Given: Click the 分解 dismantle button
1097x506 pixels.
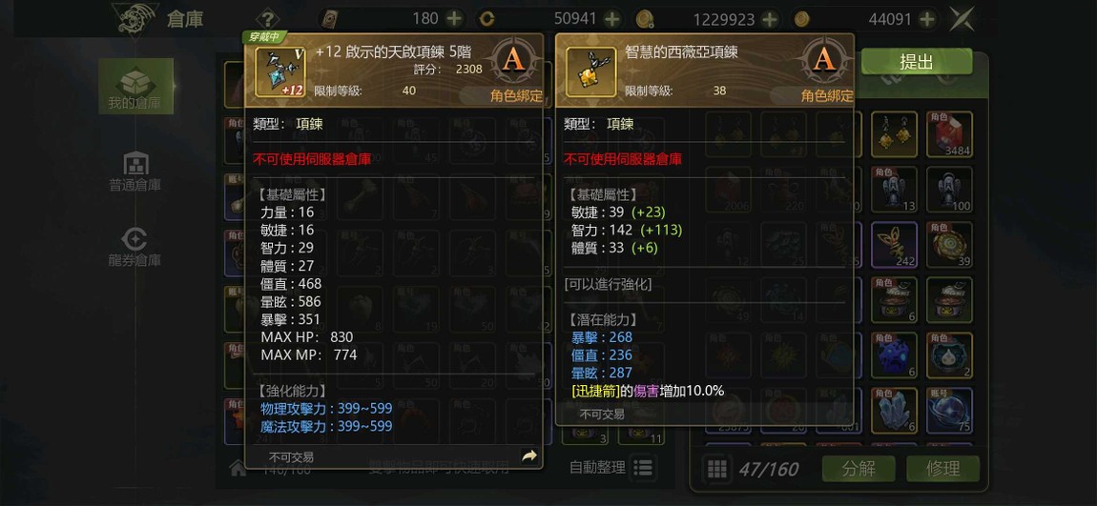Looking at the screenshot, I should pyautogui.click(x=859, y=468).
